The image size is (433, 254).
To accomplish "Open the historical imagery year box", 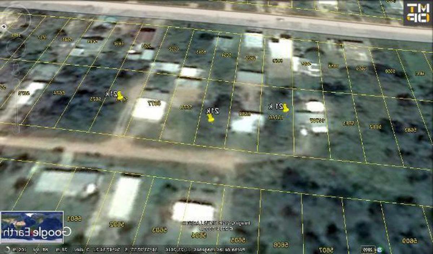I will [369, 249].
